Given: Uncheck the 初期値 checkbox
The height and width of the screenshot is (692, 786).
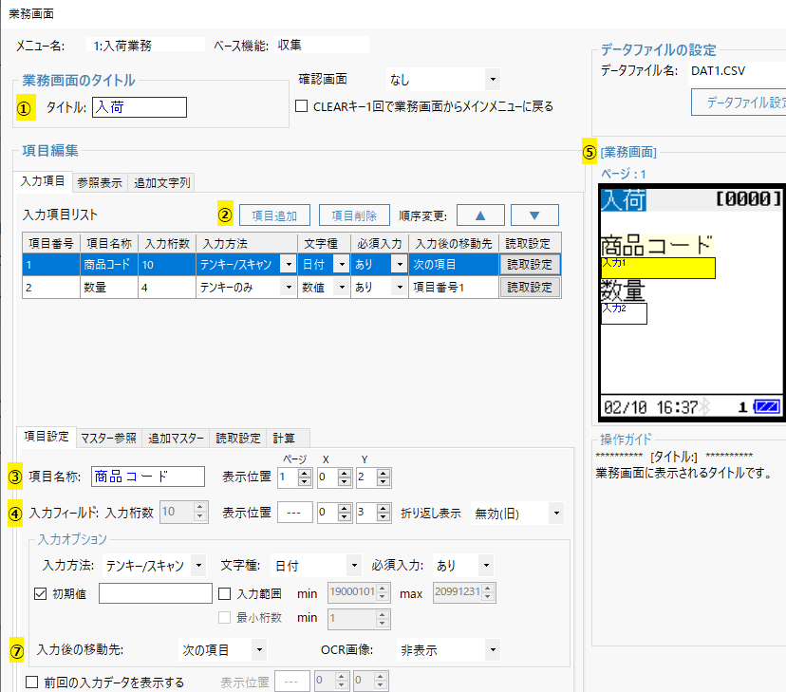Looking at the screenshot, I should [40, 593].
